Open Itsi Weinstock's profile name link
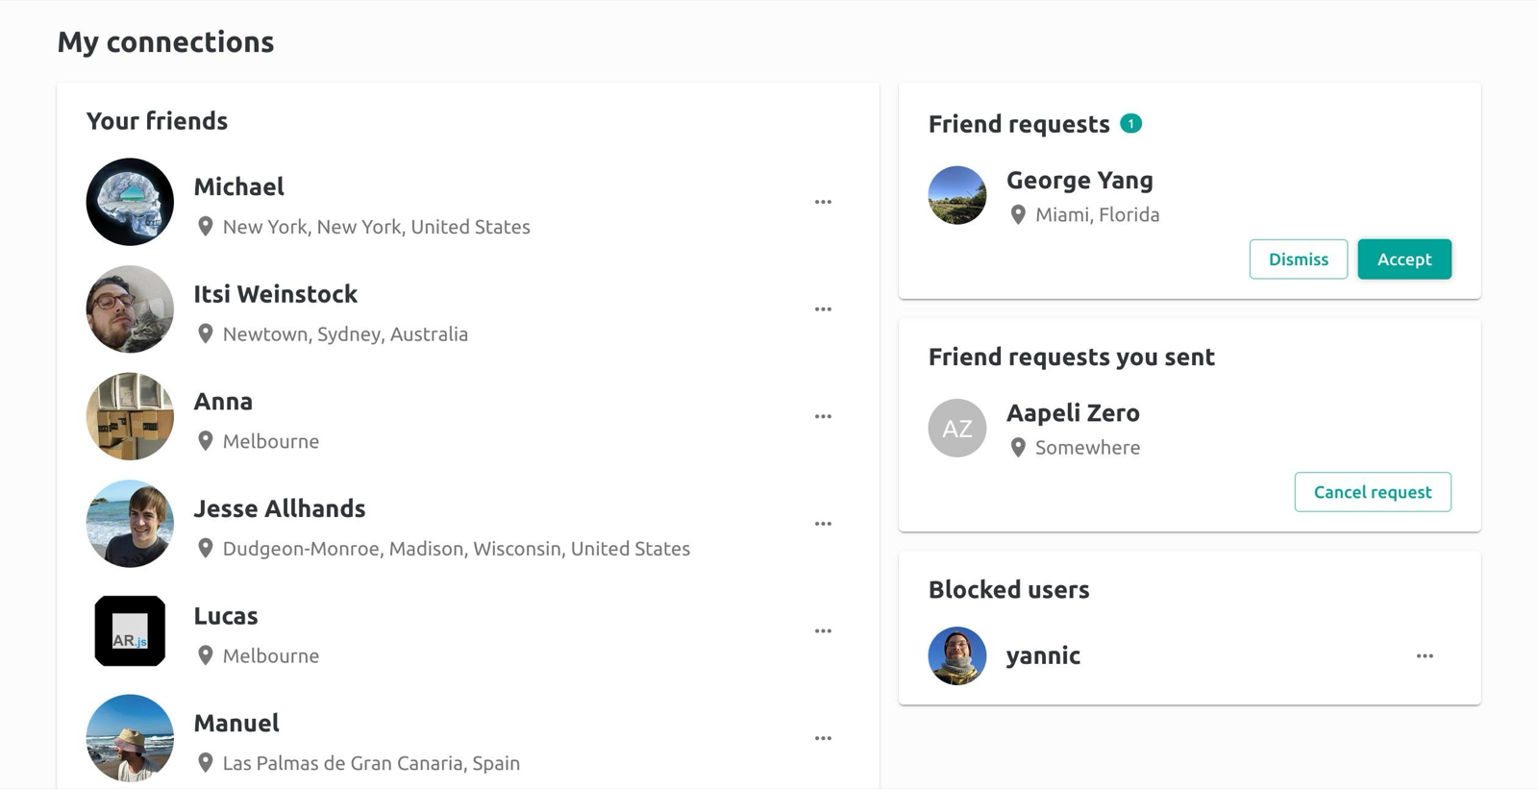The image size is (1538, 789). [x=275, y=294]
